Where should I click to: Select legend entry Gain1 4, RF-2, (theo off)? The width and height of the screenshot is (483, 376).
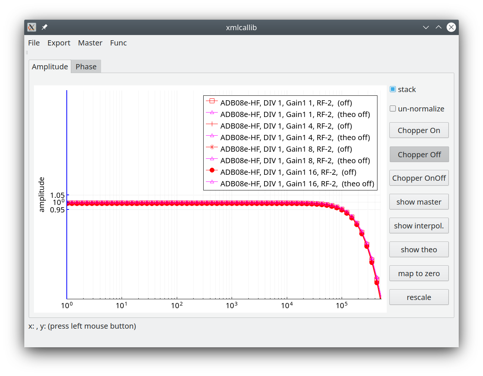[295, 138]
